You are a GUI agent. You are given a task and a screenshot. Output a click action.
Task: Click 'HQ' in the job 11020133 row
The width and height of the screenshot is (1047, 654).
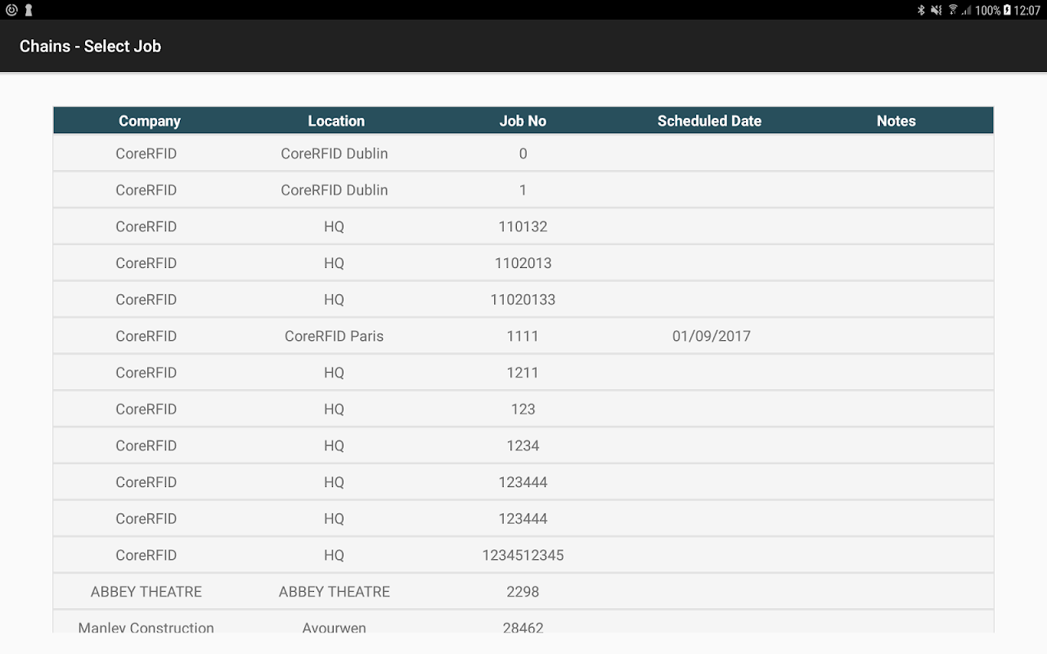[334, 299]
